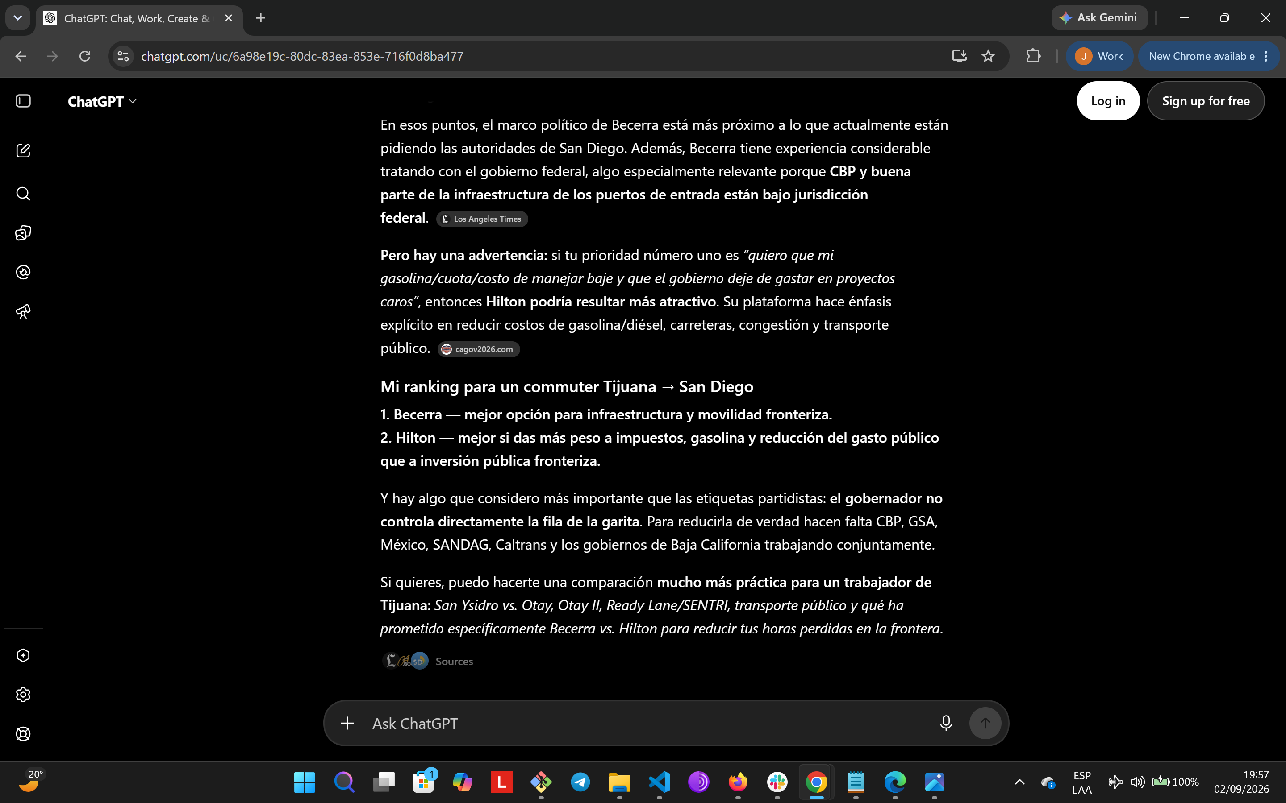
Task: Go forward with the browser arrow
Action: 53,56
